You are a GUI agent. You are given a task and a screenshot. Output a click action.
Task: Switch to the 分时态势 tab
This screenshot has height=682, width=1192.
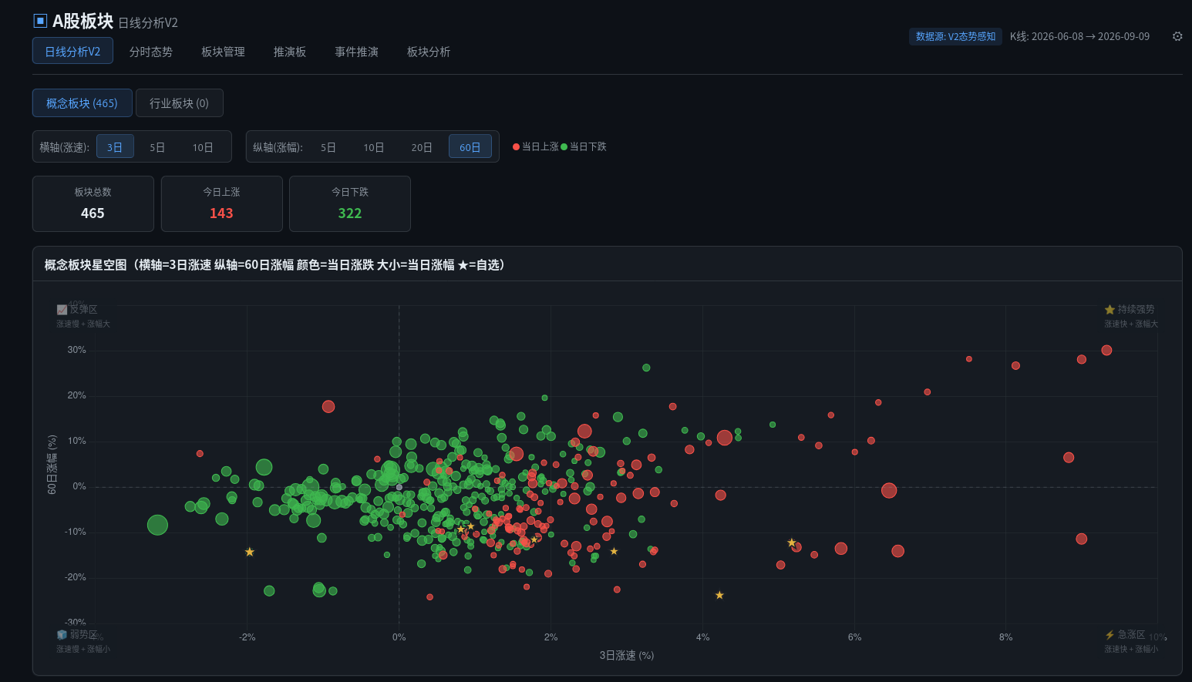151,52
